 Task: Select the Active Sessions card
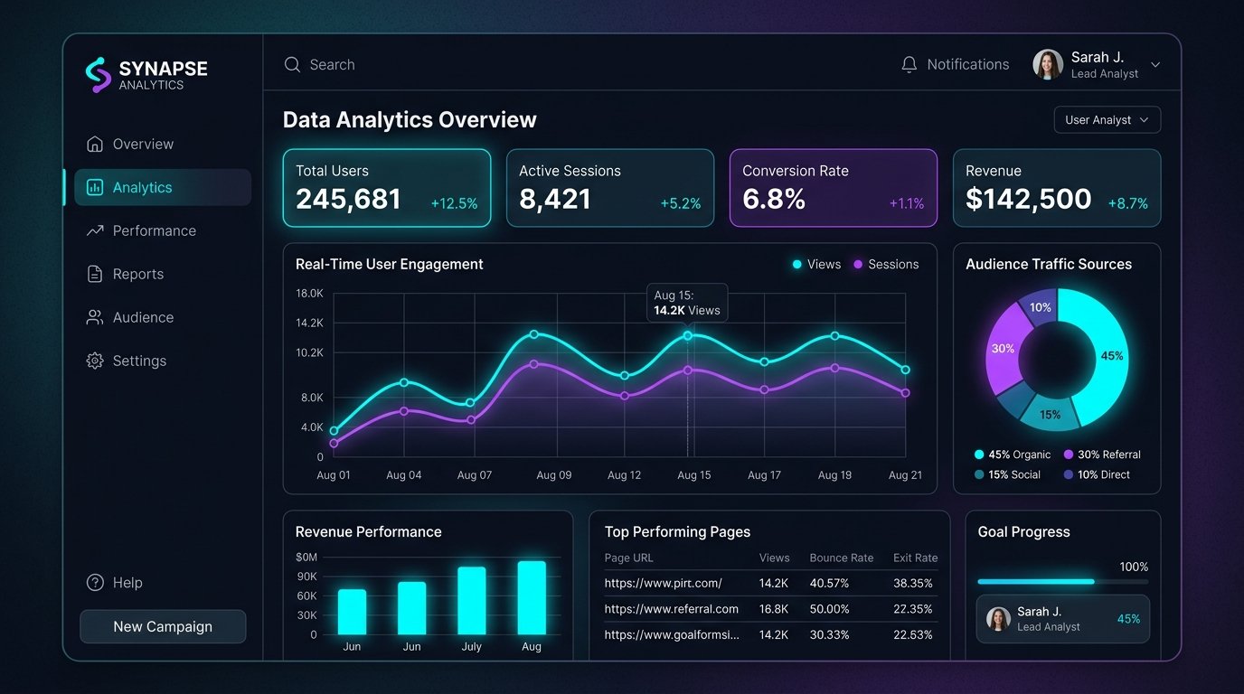(610, 188)
